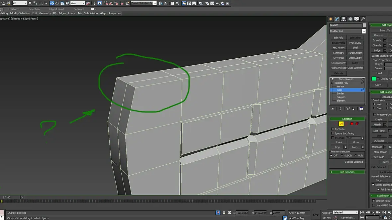Select SubObj preview selection radio
This screenshot has height=220, width=392.
click(342, 155)
